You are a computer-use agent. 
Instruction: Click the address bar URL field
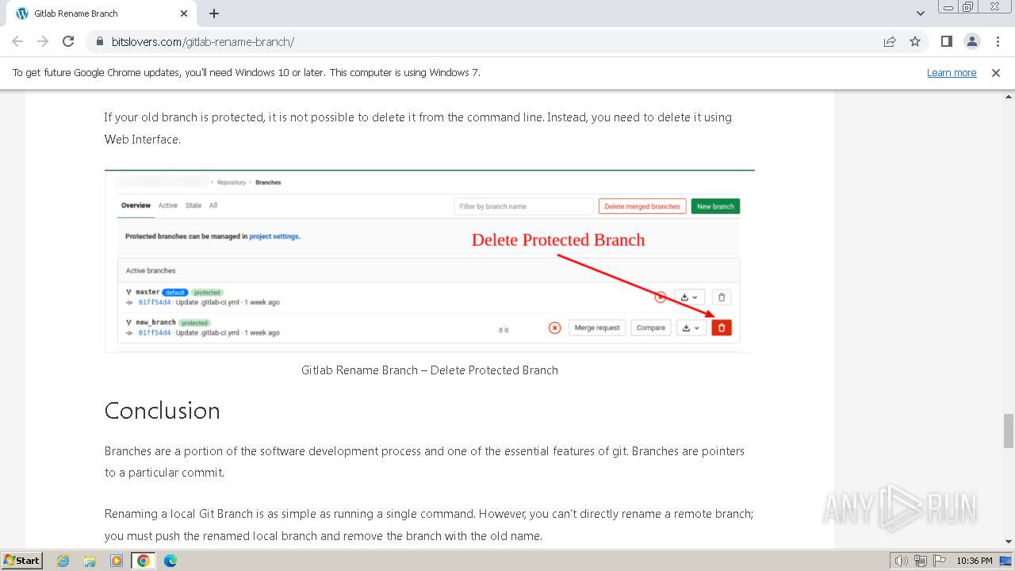476,41
